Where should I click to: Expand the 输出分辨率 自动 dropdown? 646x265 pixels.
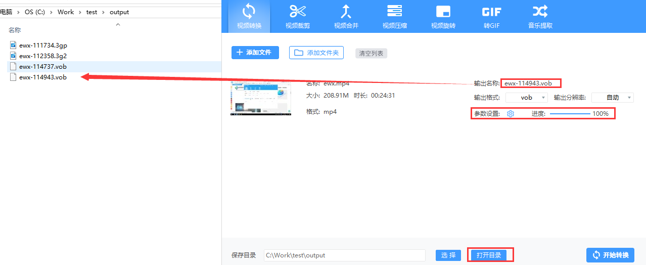613,98
